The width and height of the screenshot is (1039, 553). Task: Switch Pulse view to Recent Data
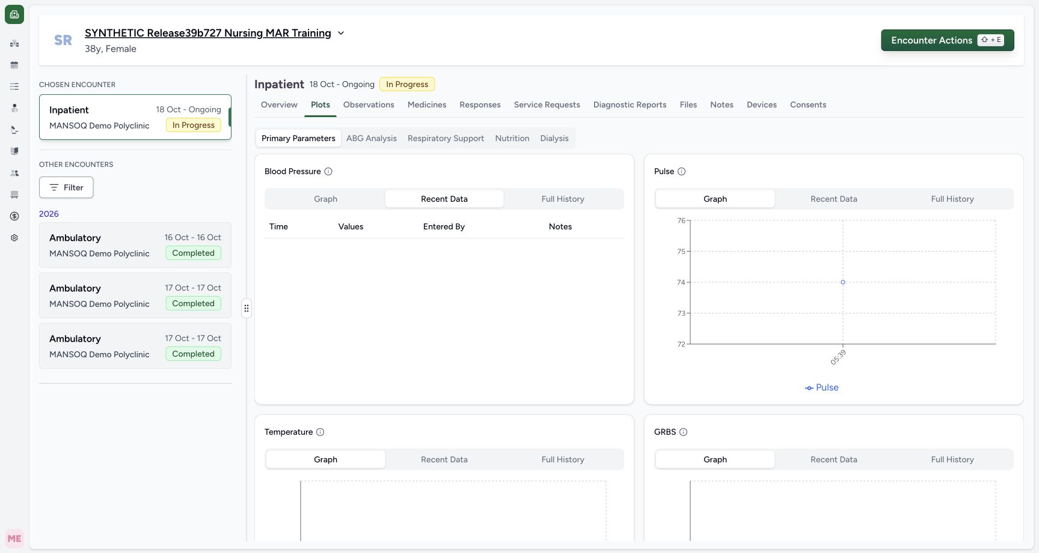[834, 199]
